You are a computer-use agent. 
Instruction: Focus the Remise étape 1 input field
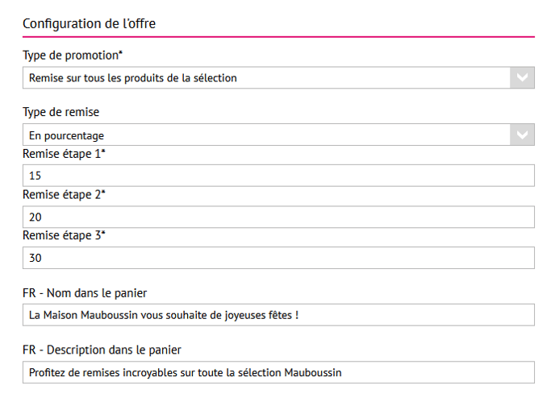[278, 176]
